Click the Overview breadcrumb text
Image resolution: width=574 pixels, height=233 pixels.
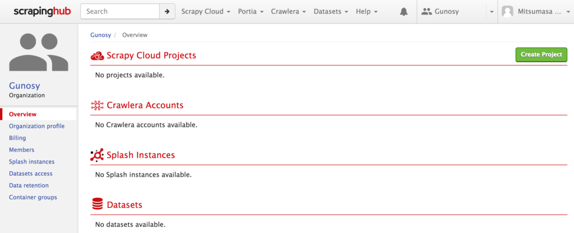(x=135, y=35)
